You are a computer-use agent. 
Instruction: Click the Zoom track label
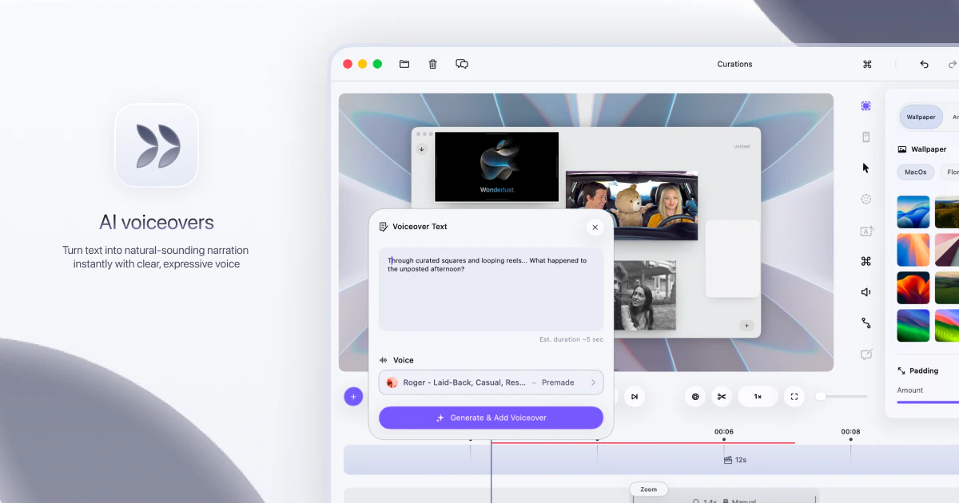point(649,489)
